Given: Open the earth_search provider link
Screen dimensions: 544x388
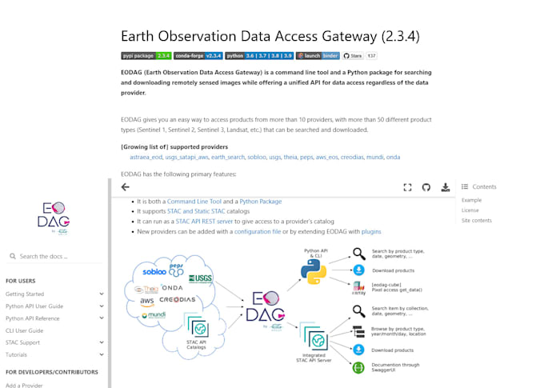Looking at the screenshot, I should [228, 157].
